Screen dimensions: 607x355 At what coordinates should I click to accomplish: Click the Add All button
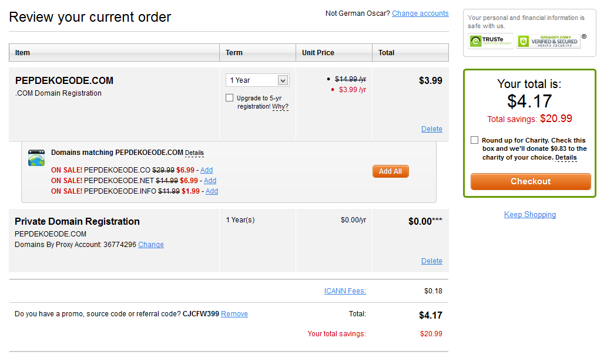point(390,171)
